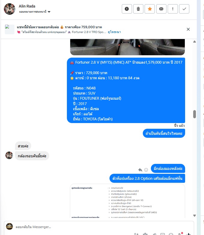React to message with the smiley icon
This screenshot has height=235, width=204.
pyautogui.click(x=146, y=170)
